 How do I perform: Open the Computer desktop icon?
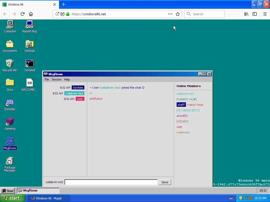click(x=10, y=27)
